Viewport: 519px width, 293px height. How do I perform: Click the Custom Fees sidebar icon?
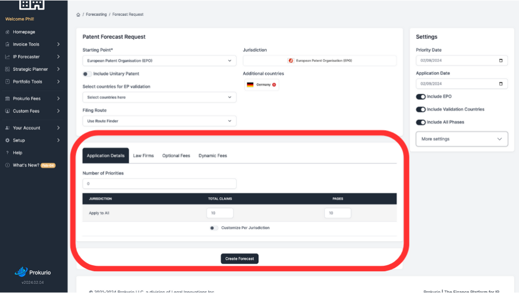pyautogui.click(x=7, y=111)
